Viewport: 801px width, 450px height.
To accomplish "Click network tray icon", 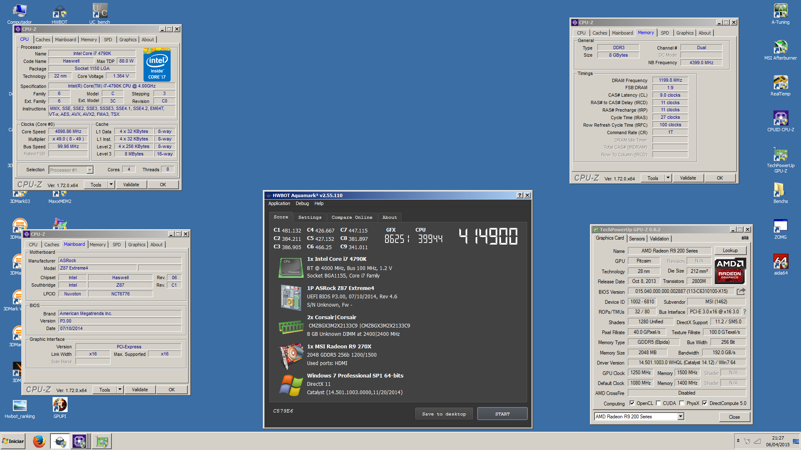I will coord(757,441).
